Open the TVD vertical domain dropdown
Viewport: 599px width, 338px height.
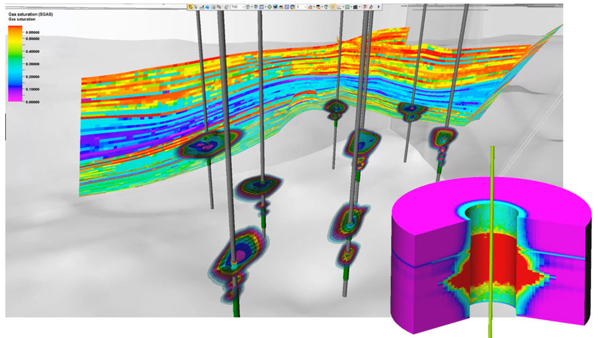click(x=237, y=7)
